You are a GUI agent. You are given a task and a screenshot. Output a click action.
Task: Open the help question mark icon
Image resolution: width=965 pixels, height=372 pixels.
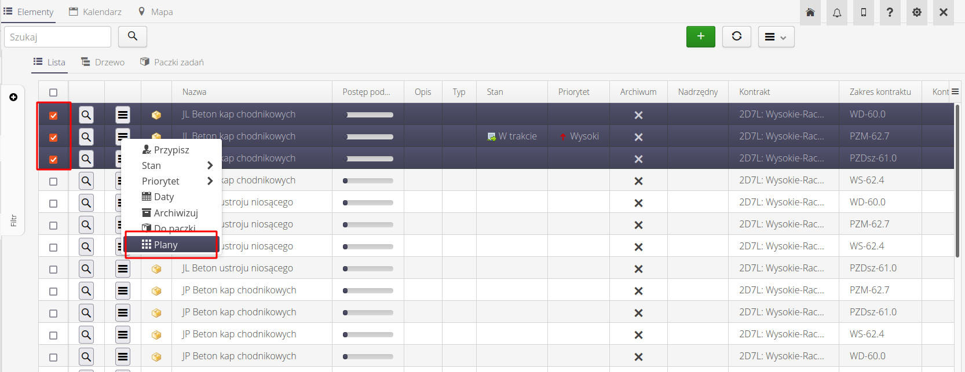coord(890,12)
